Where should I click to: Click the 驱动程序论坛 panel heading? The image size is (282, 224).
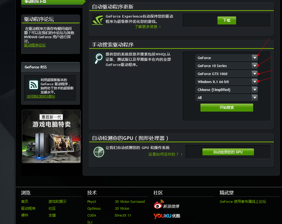[39, 19]
